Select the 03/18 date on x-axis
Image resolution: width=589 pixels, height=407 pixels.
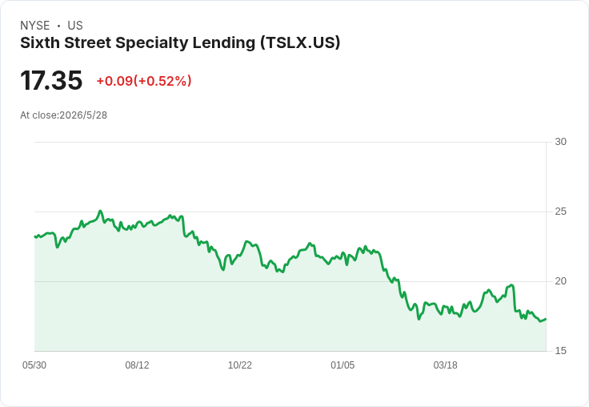point(446,365)
